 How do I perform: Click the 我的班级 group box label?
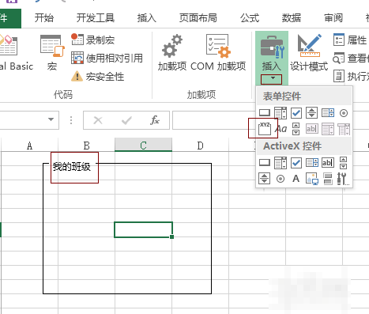coord(72,167)
